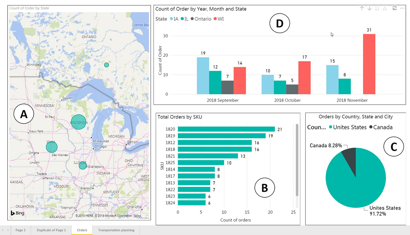This screenshot has width=410, height=235.
Task: Enable drill down mode on the column chart
Action: [370, 8]
